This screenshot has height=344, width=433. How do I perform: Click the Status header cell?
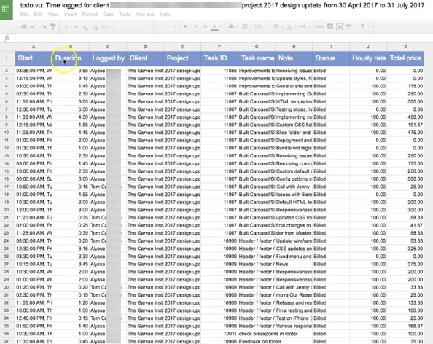pyautogui.click(x=331, y=58)
